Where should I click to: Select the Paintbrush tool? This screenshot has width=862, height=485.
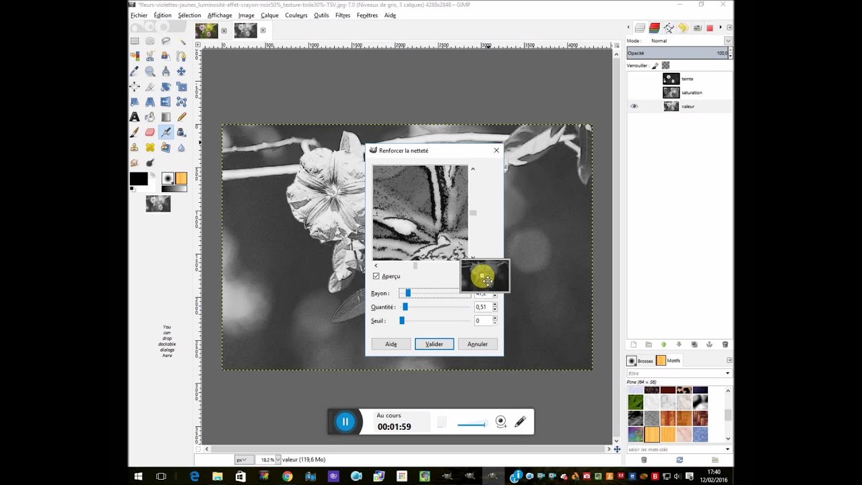tap(135, 132)
